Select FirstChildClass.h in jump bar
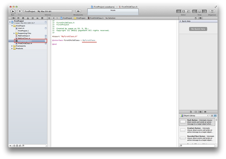226x159 pixels. (95, 18)
